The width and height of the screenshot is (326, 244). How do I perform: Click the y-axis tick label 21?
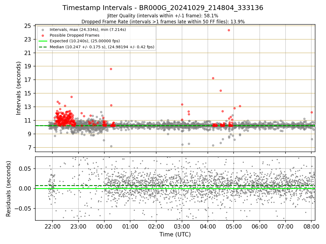27,53
